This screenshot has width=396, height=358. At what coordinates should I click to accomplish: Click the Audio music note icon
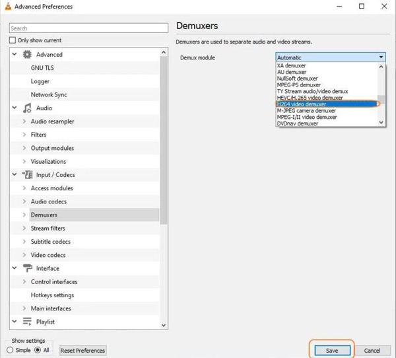click(27, 108)
